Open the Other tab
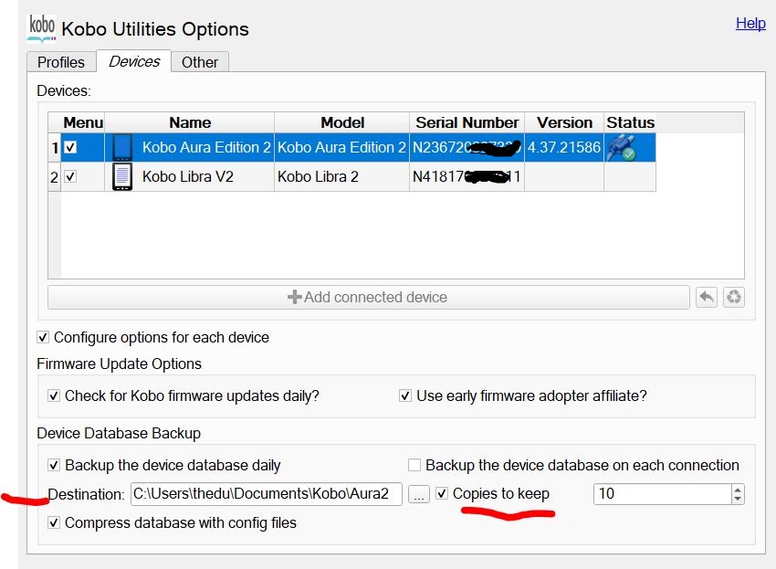This screenshot has width=776, height=569. (x=199, y=62)
